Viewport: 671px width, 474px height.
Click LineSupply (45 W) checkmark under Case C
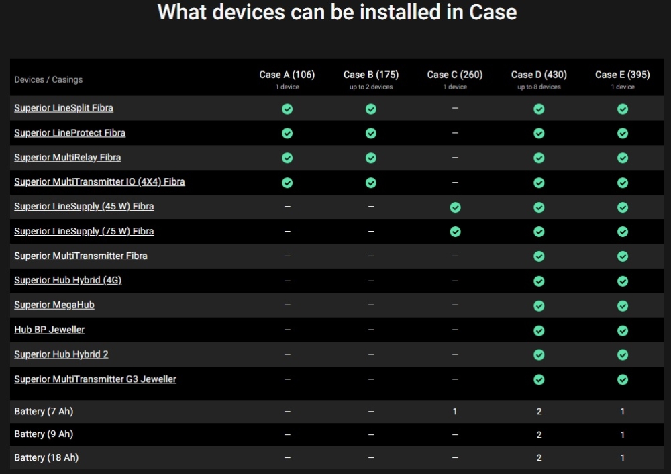(x=456, y=207)
